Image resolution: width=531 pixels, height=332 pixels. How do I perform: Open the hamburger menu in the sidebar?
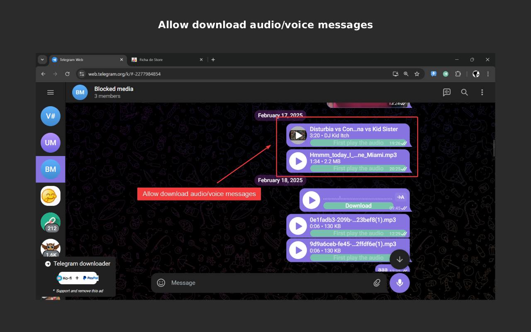tap(50, 92)
